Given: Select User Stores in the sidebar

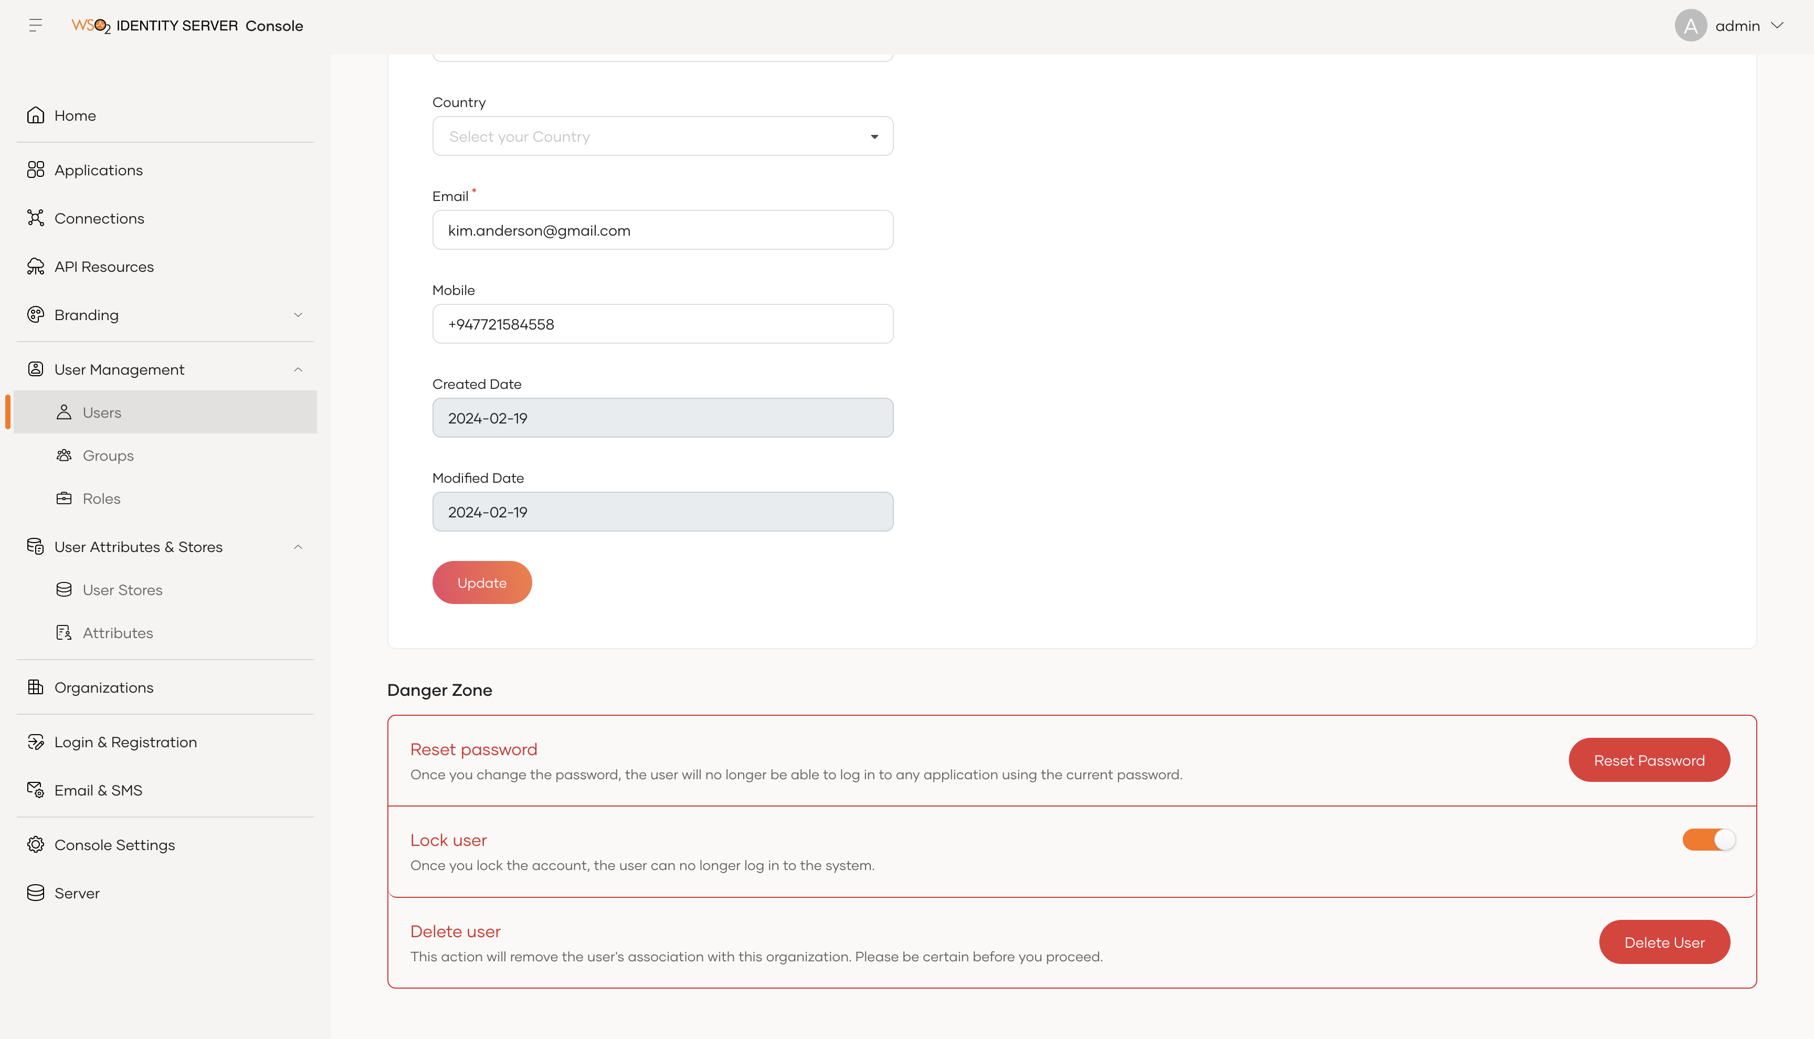Looking at the screenshot, I should [123, 589].
